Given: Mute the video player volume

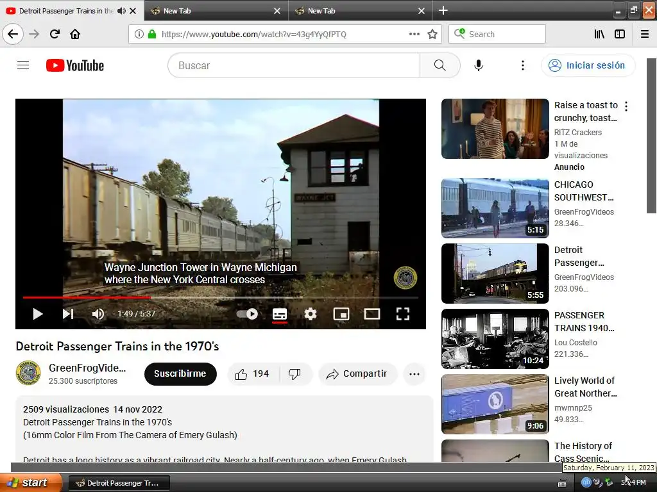Looking at the screenshot, I should (98, 314).
